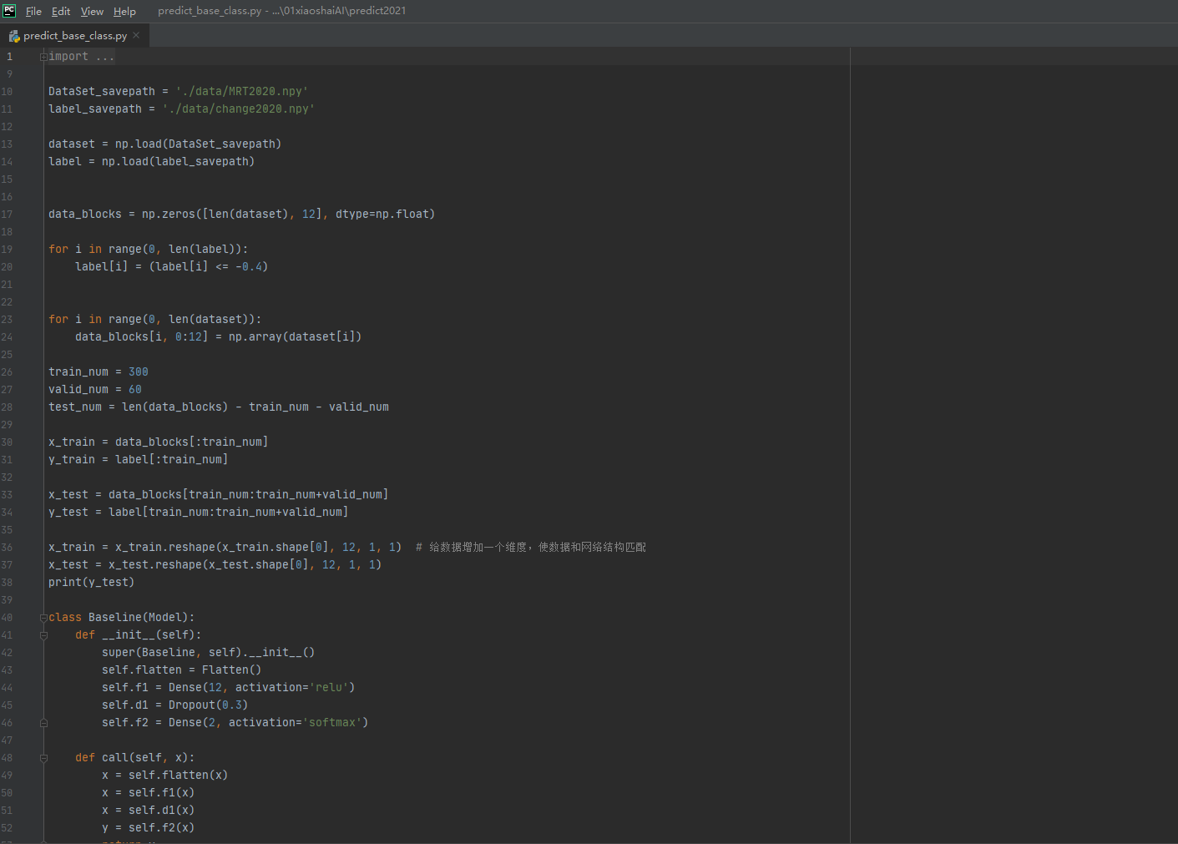Click the folded 'import ...' text

click(x=81, y=57)
